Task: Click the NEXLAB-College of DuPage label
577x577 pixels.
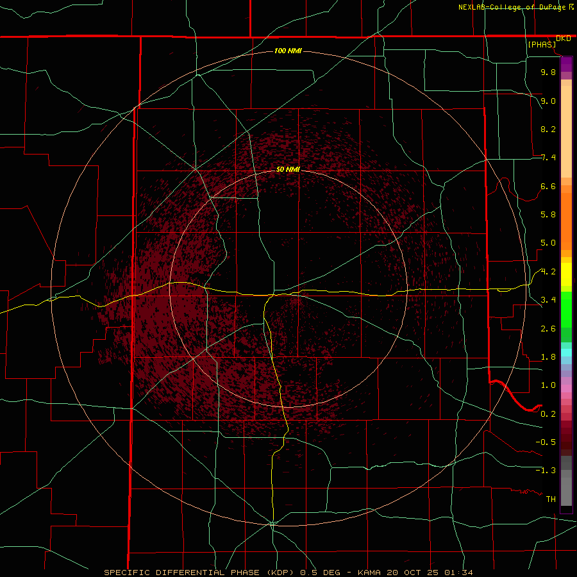Action: coord(512,7)
